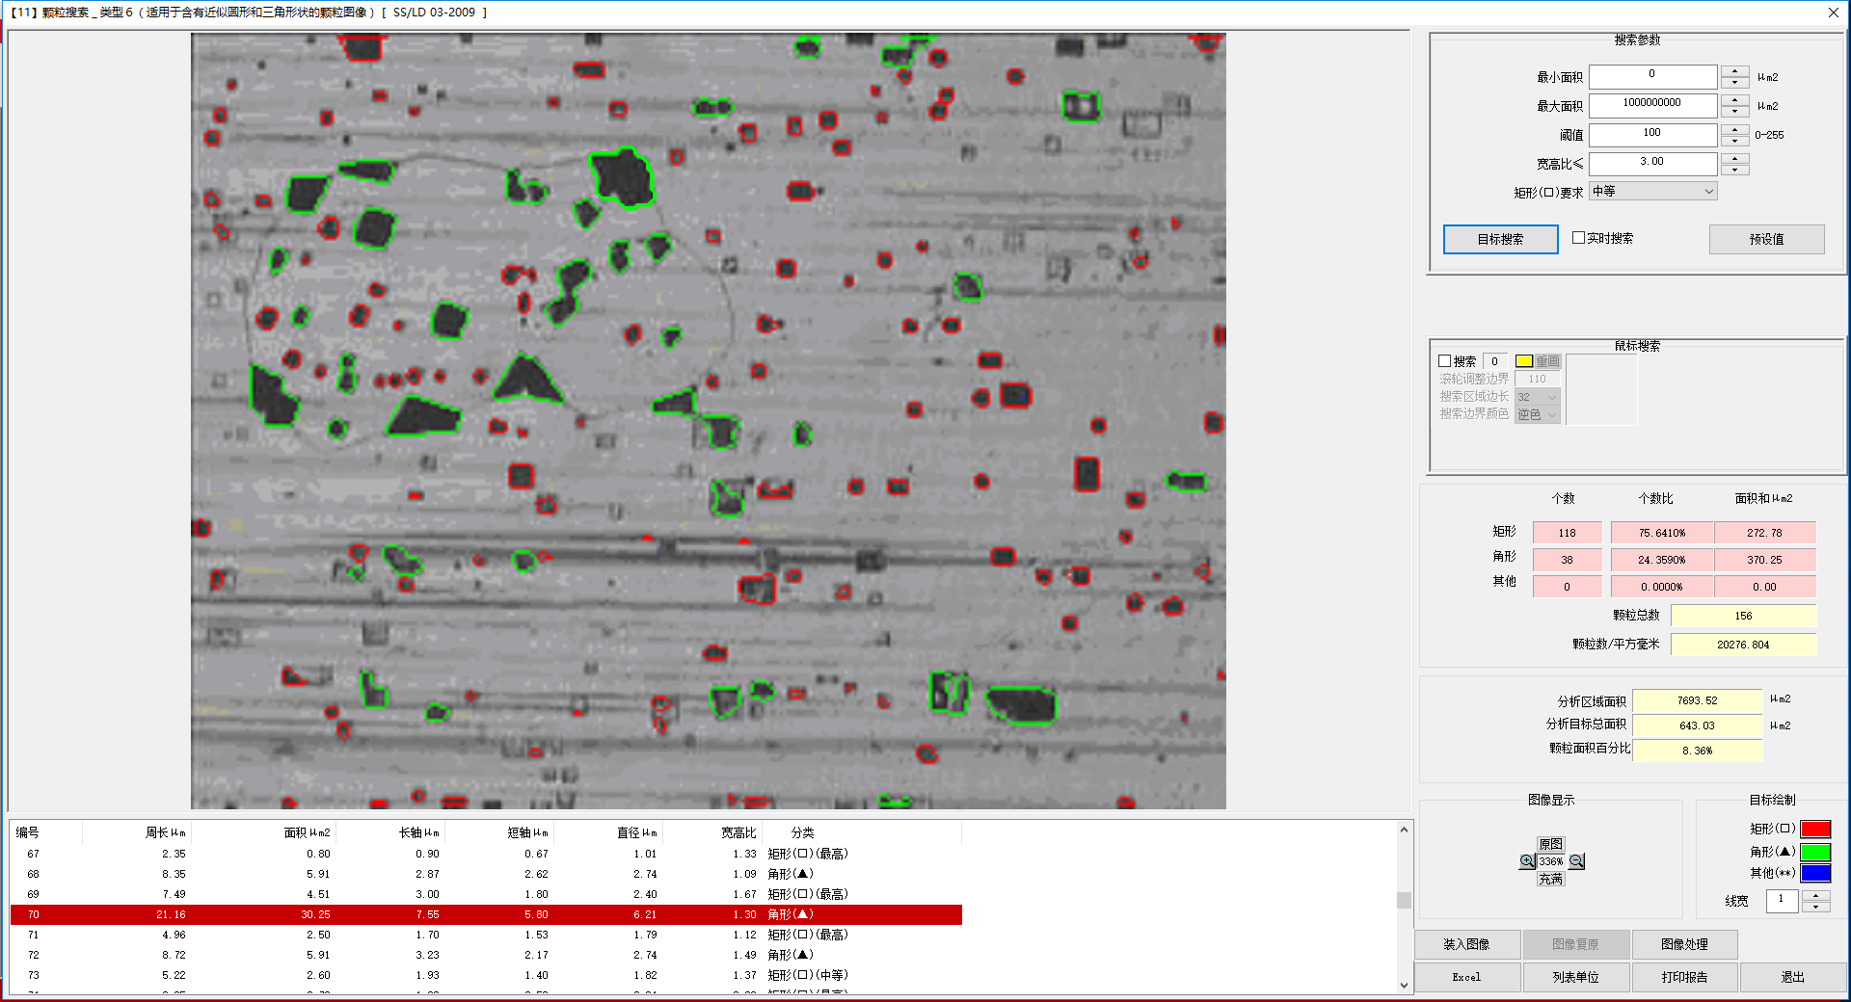This screenshot has width=1851, height=1002.
Task: Decrease the 最小面积 value with down arrow
Action: pos(1734,83)
